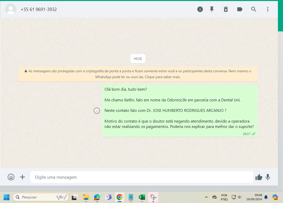The height and width of the screenshot is (203, 283).
Task: Open the notifications bell icon
Action: (x=266, y=197)
